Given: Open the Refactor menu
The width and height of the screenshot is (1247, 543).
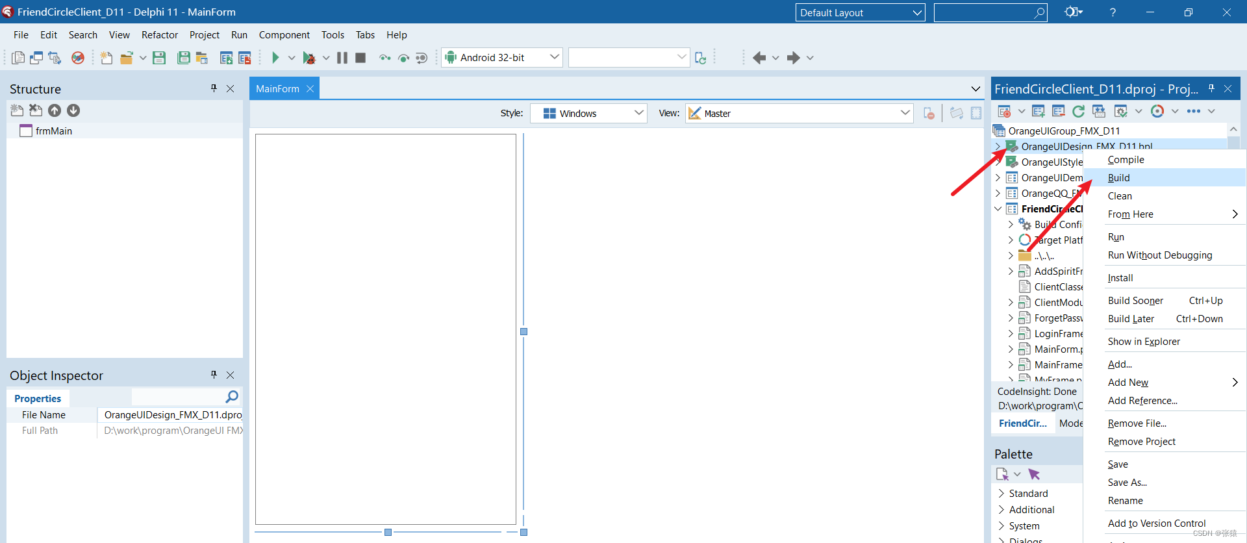Looking at the screenshot, I should pos(160,35).
